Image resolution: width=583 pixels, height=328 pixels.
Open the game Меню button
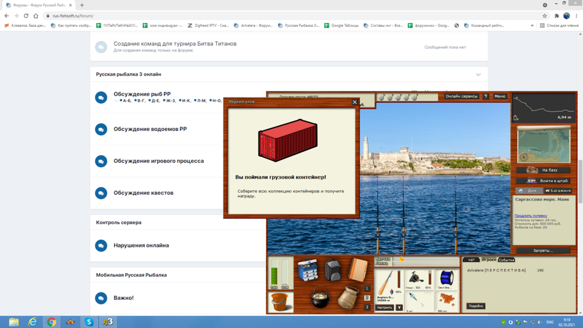pyautogui.click(x=500, y=96)
